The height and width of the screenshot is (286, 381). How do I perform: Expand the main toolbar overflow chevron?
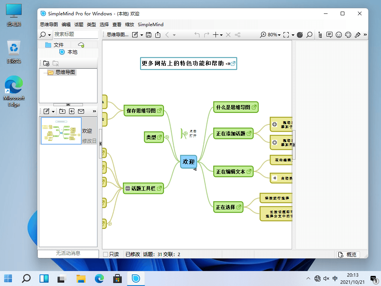pos(365,34)
